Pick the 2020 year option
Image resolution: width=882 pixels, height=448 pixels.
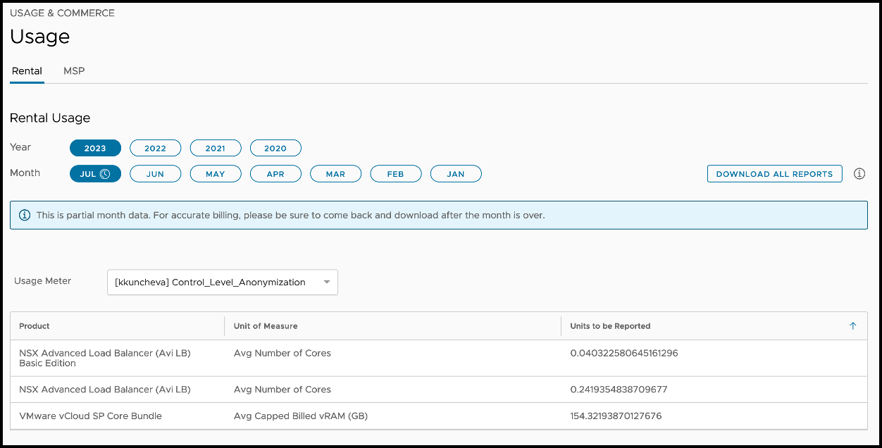click(x=275, y=148)
